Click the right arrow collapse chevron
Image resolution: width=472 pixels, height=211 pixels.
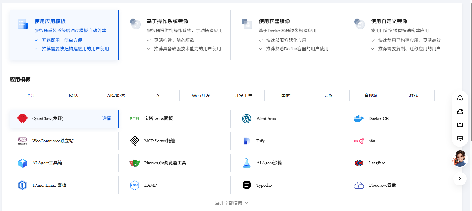pyautogui.click(x=460, y=179)
